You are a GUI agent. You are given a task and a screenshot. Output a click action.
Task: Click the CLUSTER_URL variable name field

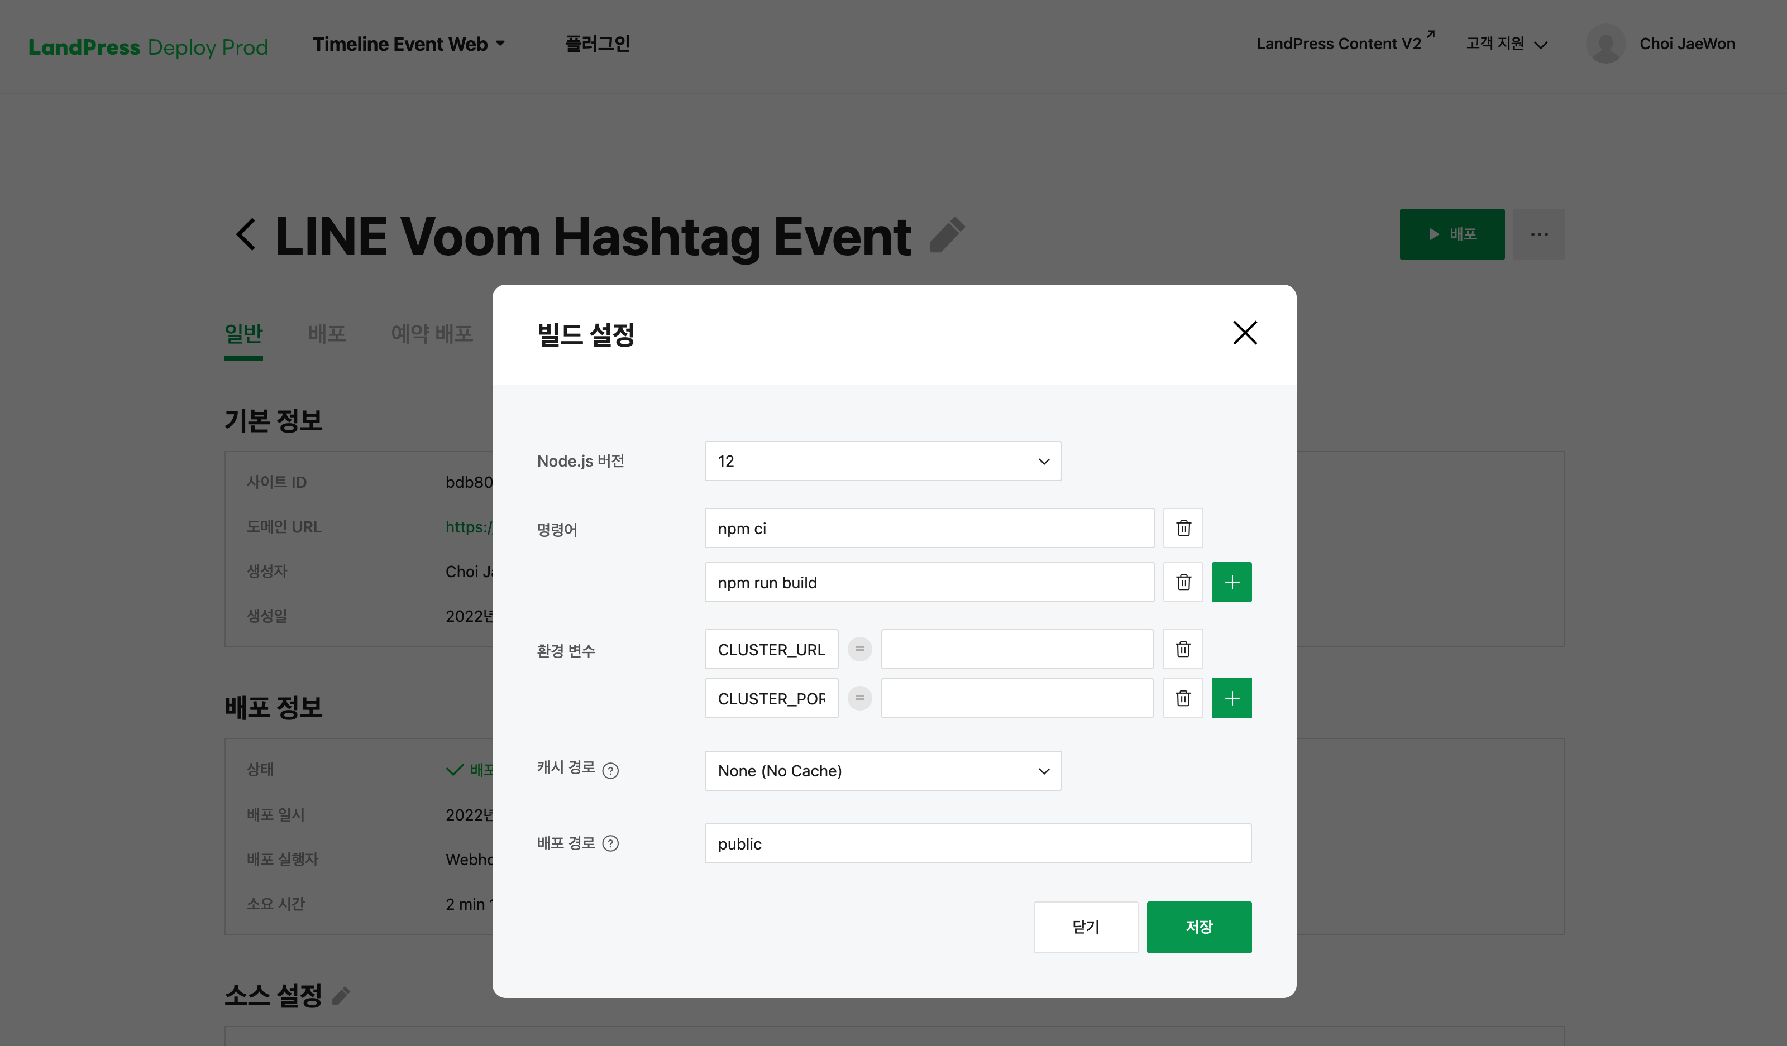772,649
